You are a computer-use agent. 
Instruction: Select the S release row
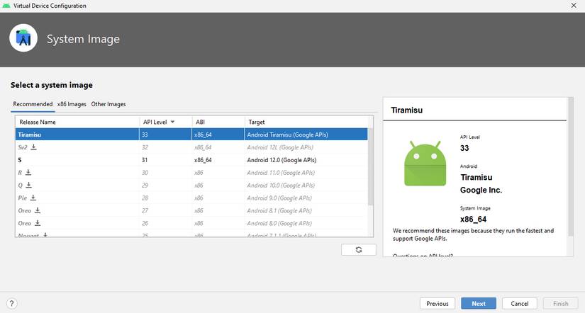point(191,160)
